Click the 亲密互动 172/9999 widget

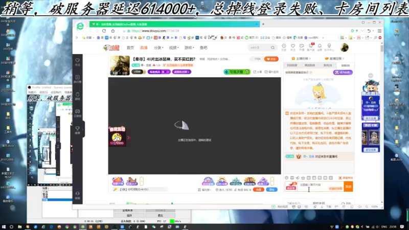coord(117,136)
